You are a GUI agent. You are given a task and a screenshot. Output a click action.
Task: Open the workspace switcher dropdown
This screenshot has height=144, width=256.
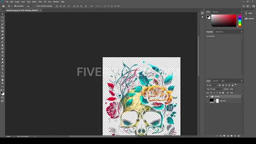click(248, 6)
